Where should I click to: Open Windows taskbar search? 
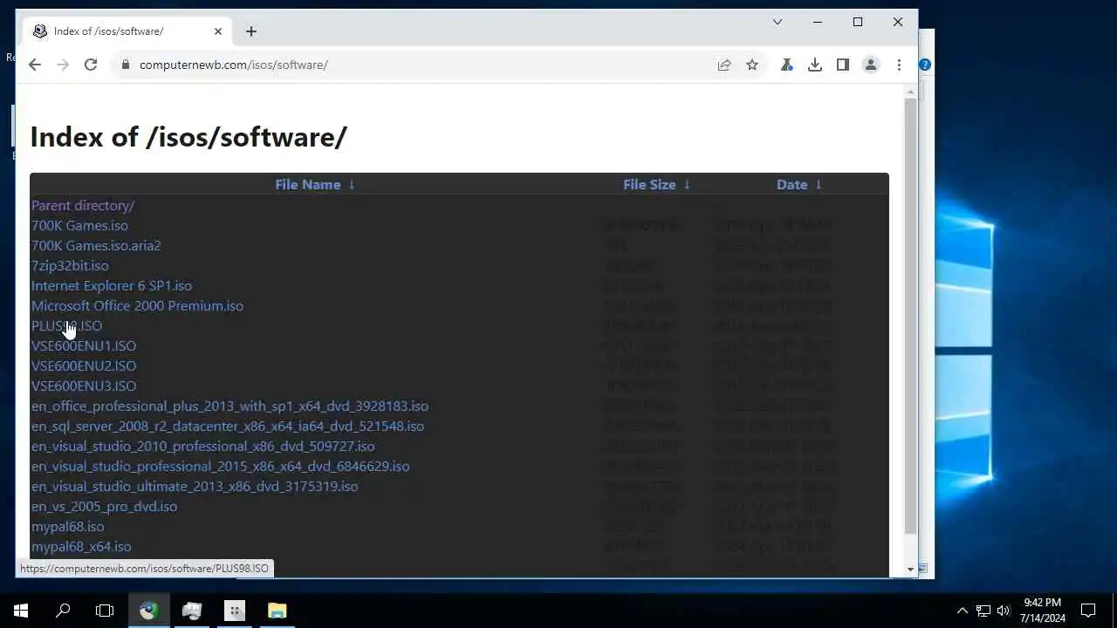[63, 611]
